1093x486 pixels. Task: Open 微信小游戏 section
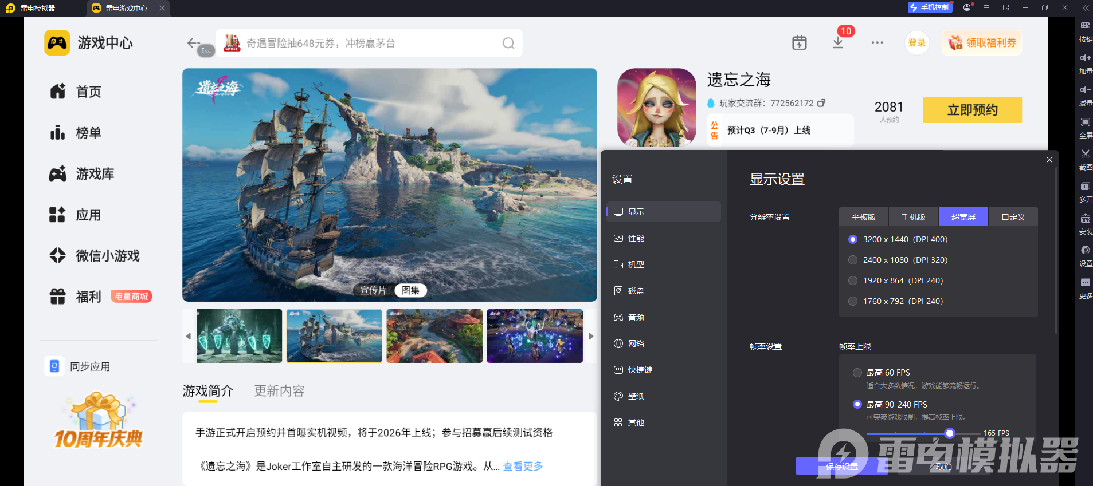[x=95, y=256]
